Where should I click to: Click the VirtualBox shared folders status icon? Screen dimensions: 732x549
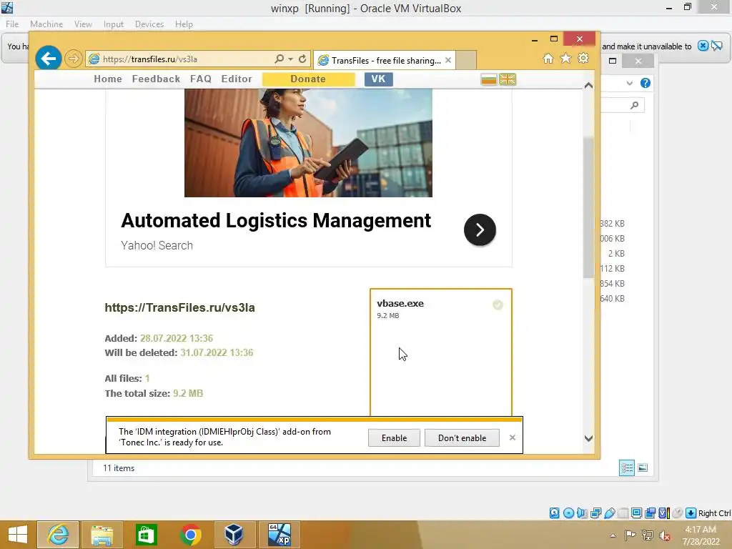tap(623, 513)
